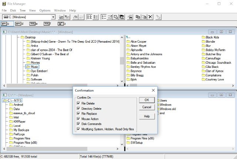Click the Move files toolbar icon
This screenshot has width=237, height=159.
[x=144, y=17]
